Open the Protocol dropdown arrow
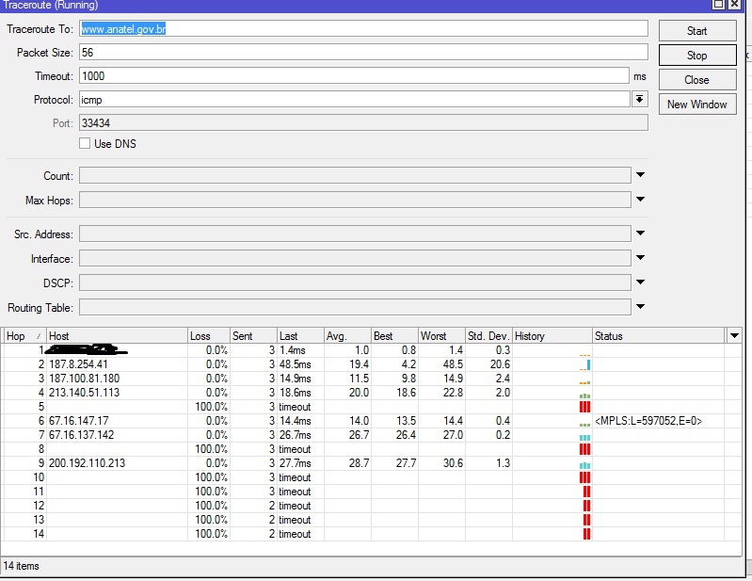Image resolution: width=752 pixels, height=581 pixels. [639, 99]
